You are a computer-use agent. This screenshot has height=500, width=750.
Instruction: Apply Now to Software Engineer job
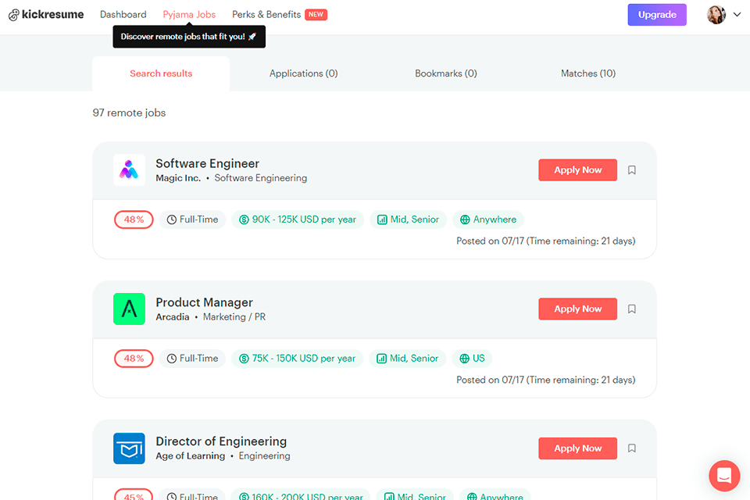pyautogui.click(x=577, y=170)
